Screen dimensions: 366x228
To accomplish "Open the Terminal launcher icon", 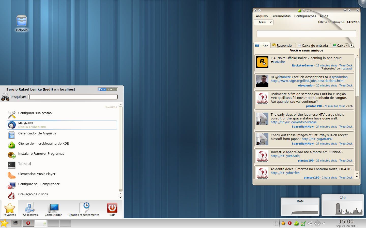I will 12,165.
